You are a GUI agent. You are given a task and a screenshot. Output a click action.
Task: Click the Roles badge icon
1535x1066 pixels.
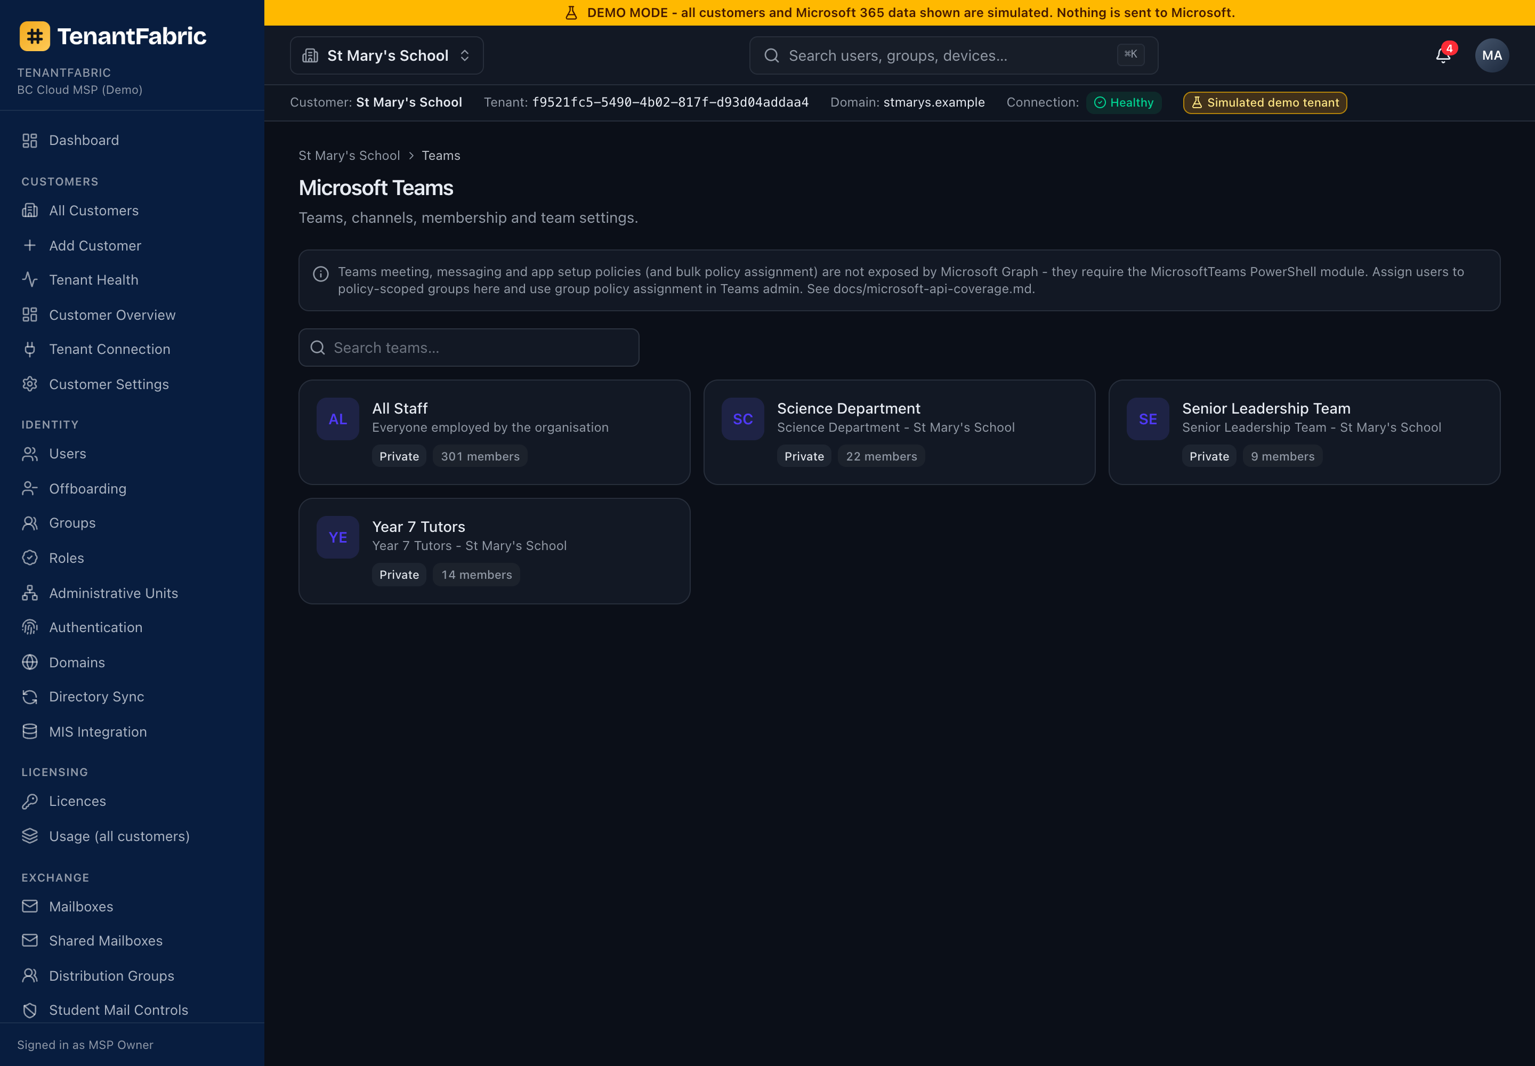coord(30,558)
